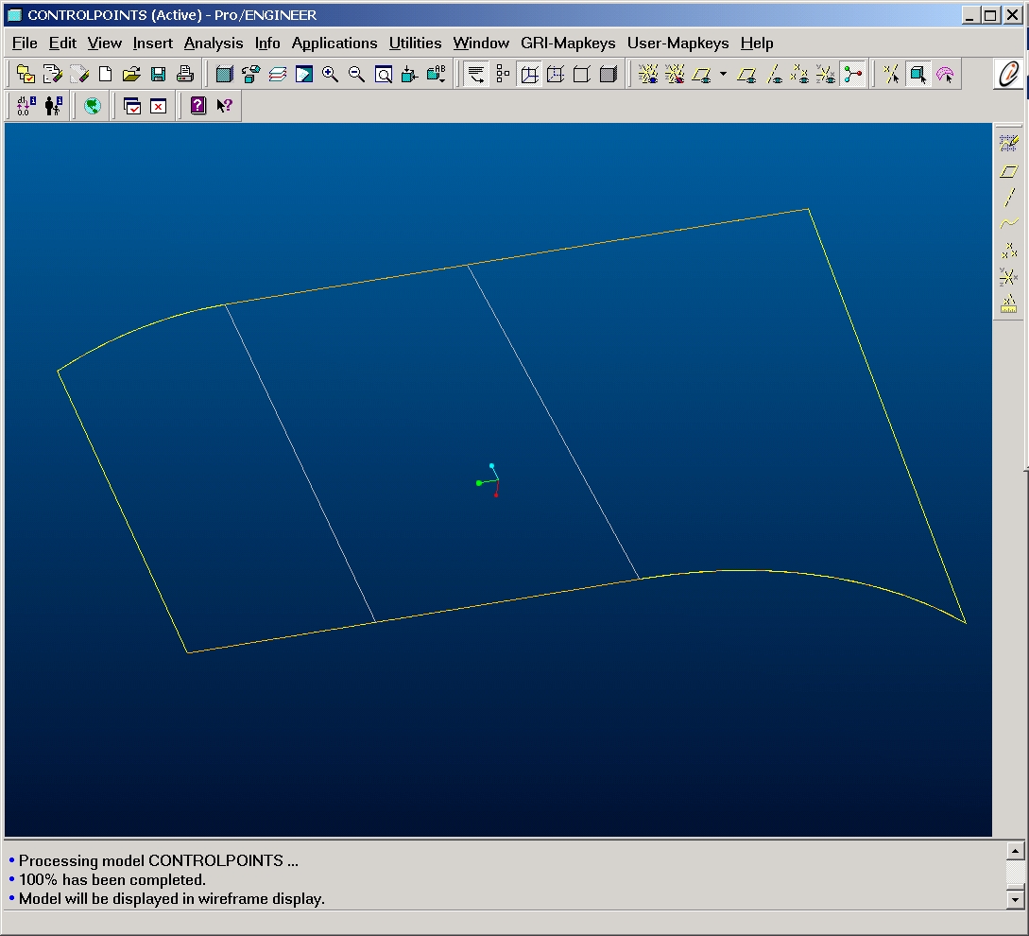Click the globe web browser icon
This screenshot has height=936, width=1029.
click(93, 106)
